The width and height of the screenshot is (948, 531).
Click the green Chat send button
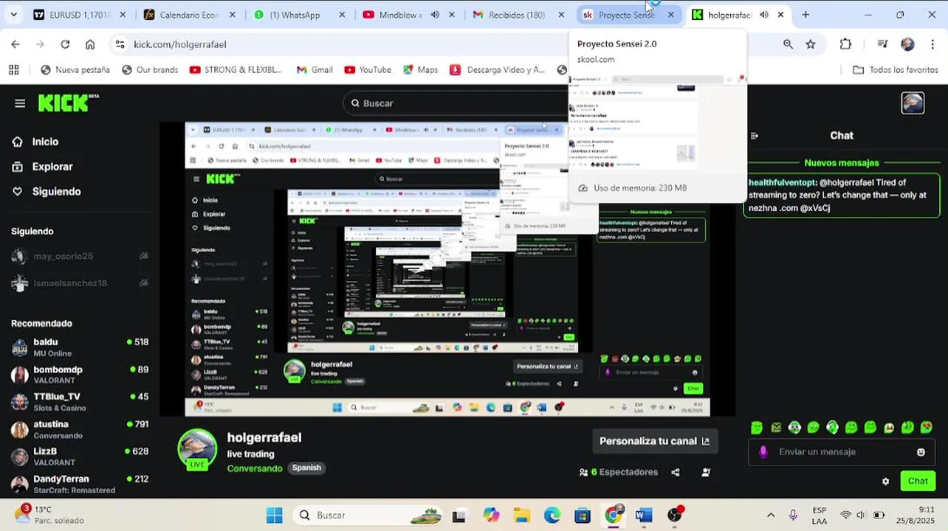(x=918, y=481)
